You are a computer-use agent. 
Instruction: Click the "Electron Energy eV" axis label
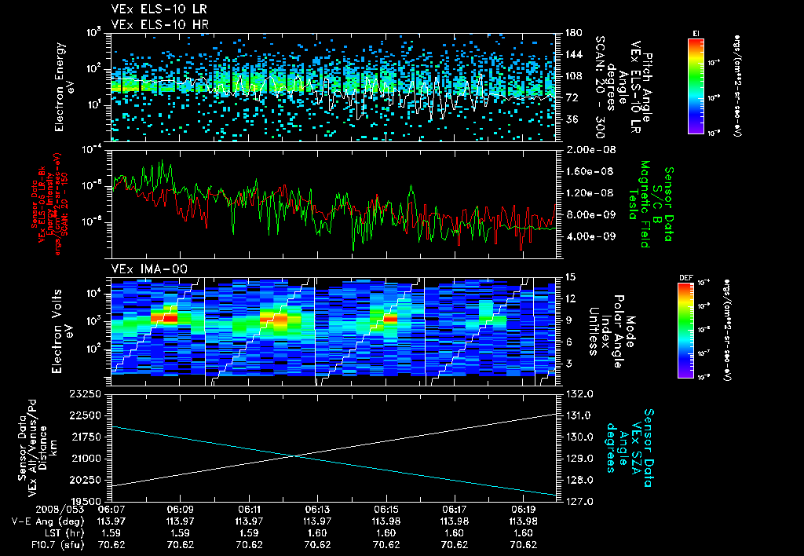pyautogui.click(x=64, y=87)
